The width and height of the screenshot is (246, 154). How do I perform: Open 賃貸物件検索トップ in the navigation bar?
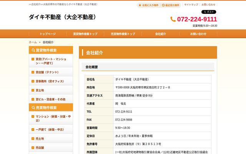(x=85, y=34)
